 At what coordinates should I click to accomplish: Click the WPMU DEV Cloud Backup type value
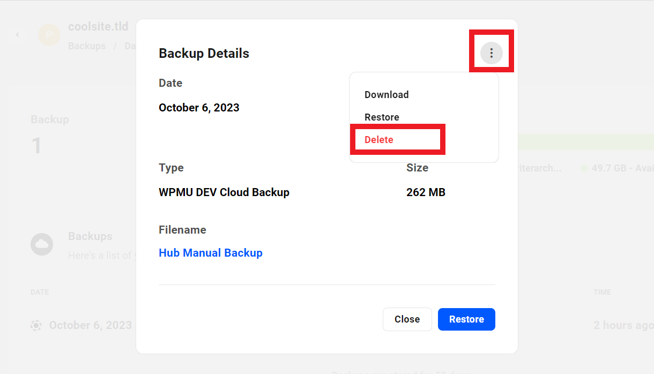(x=224, y=192)
